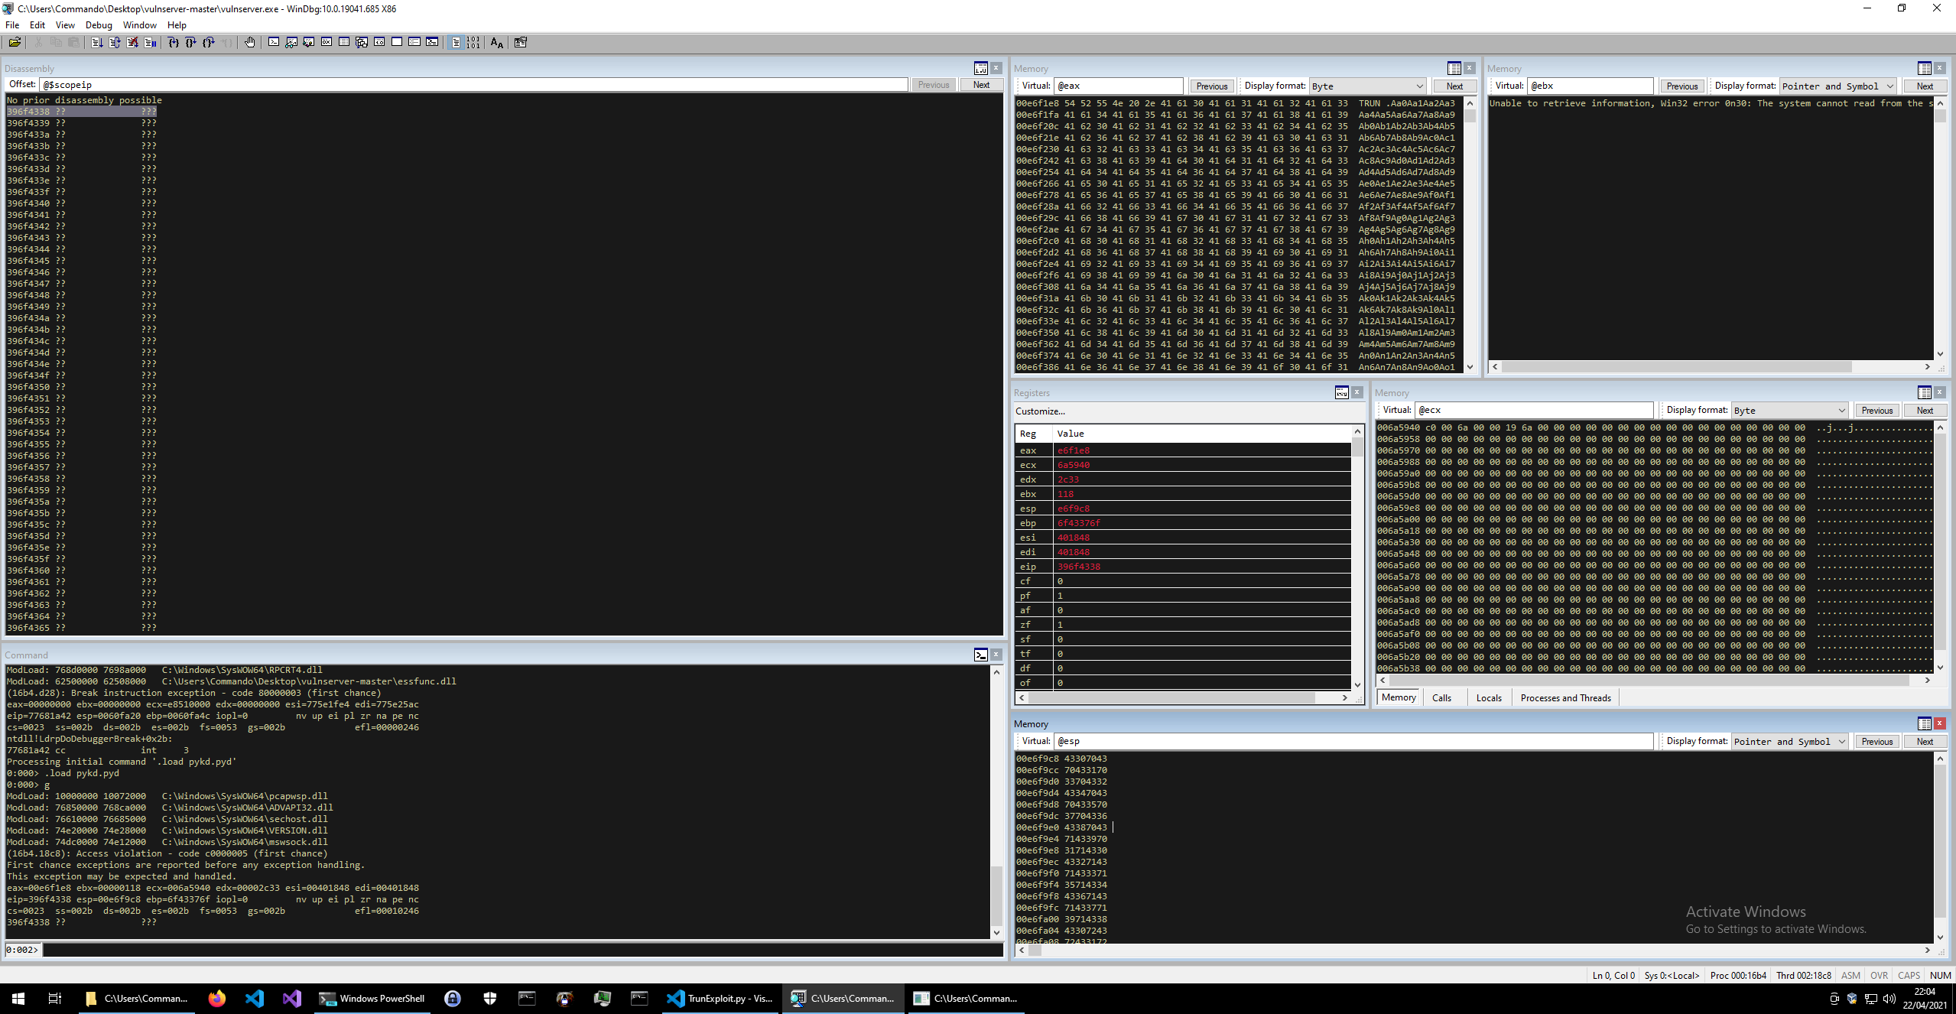The height and width of the screenshot is (1014, 1956).
Task: Click the Font (AA) toolbar icon
Action: [x=497, y=43]
